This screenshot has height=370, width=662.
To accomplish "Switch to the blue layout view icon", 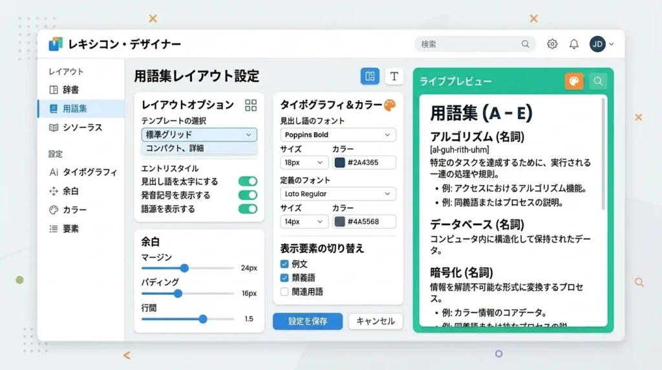I will click(x=370, y=76).
